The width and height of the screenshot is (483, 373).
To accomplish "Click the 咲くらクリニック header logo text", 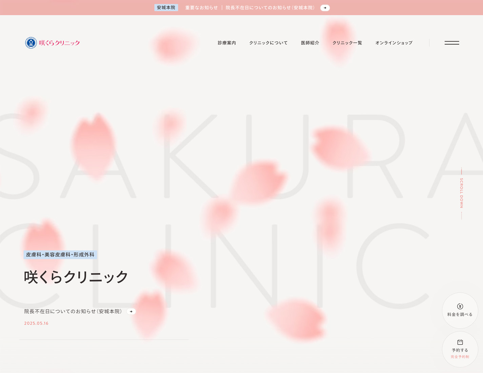I will tap(59, 43).
